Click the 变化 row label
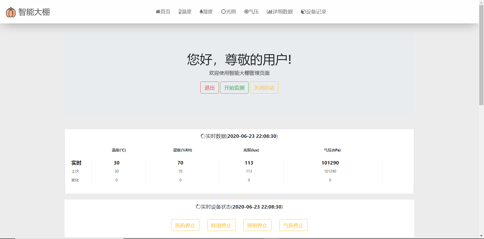This screenshot has width=484, height=239. click(x=75, y=180)
